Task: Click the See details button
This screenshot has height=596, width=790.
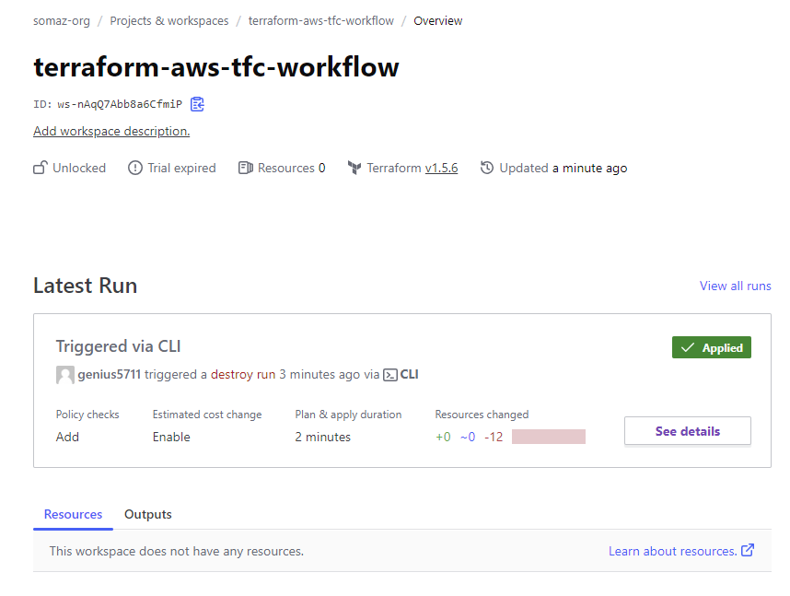Action: [688, 431]
